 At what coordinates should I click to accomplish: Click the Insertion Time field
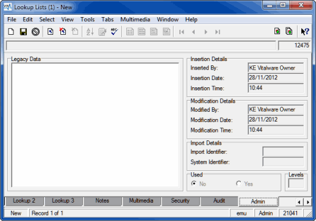pyautogui.click(x=276, y=88)
